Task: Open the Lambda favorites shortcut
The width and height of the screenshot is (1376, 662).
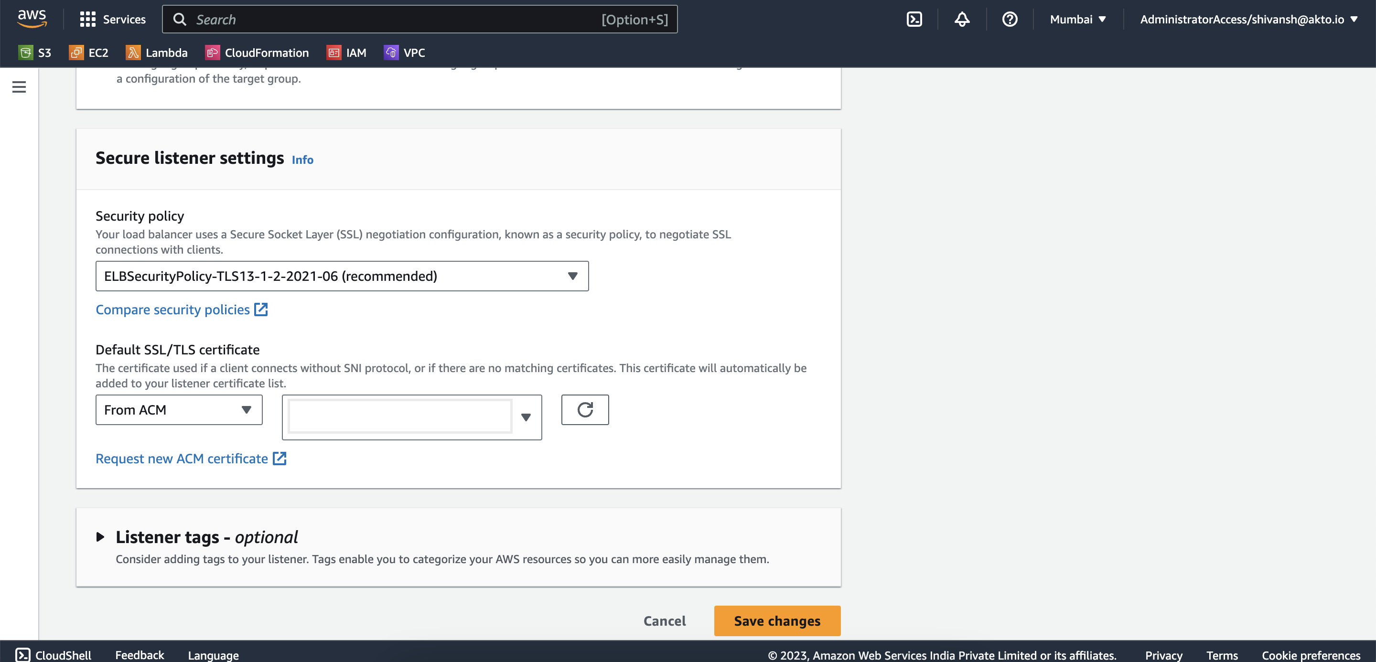Action: click(x=158, y=53)
